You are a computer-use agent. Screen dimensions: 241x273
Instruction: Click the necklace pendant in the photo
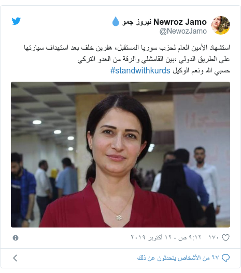pyautogui.click(x=119, y=218)
